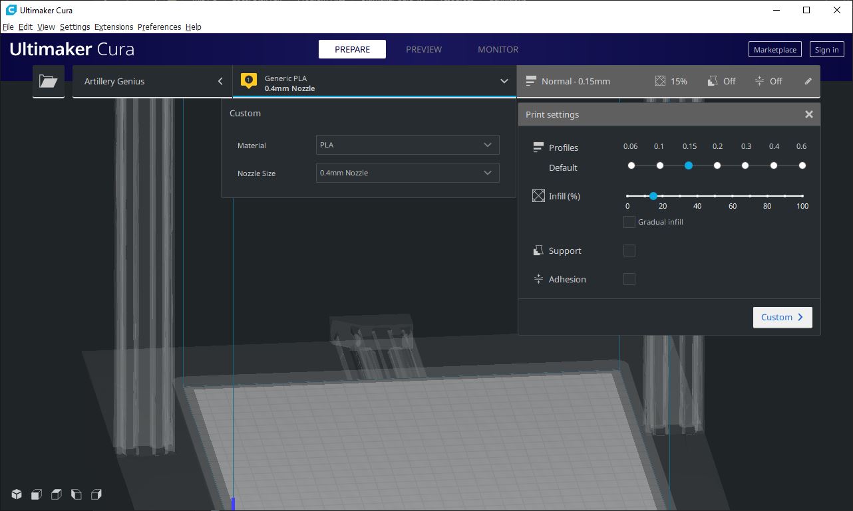Click the Infill (%) icon in Print settings
The height and width of the screenshot is (511, 853).
[538, 196]
